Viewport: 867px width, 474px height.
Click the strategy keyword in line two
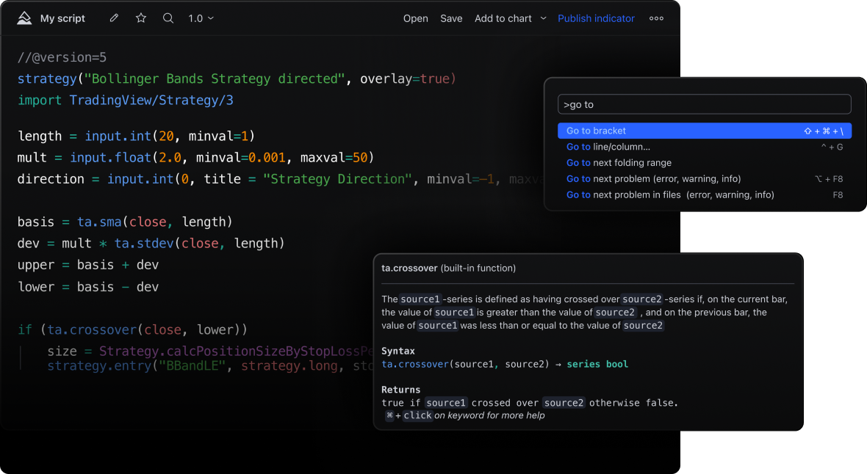[47, 79]
